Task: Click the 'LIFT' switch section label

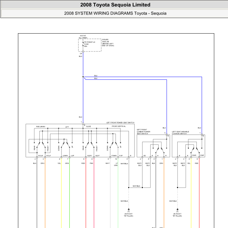Action: click(67, 127)
